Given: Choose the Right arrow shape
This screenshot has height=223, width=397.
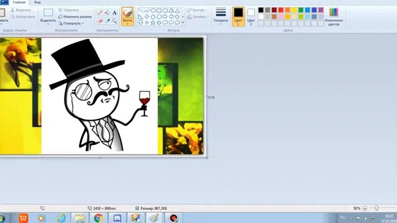Looking at the screenshot, I should point(165,17).
